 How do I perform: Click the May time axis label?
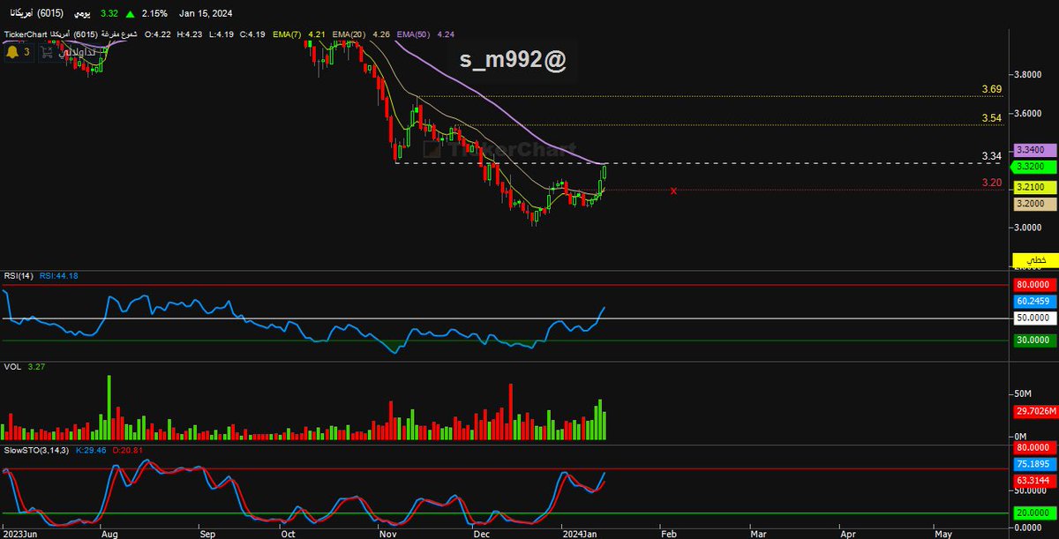pos(943,534)
